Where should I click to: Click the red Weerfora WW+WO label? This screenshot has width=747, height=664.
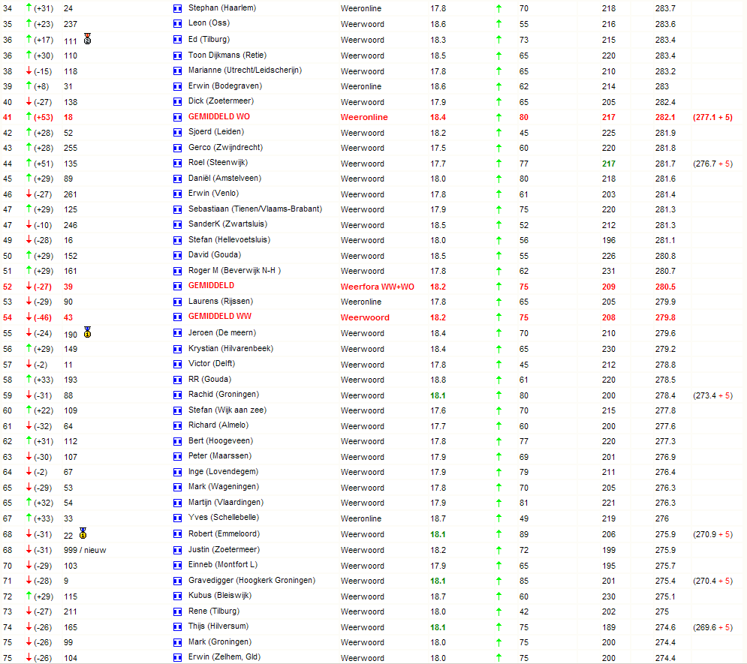(x=378, y=287)
